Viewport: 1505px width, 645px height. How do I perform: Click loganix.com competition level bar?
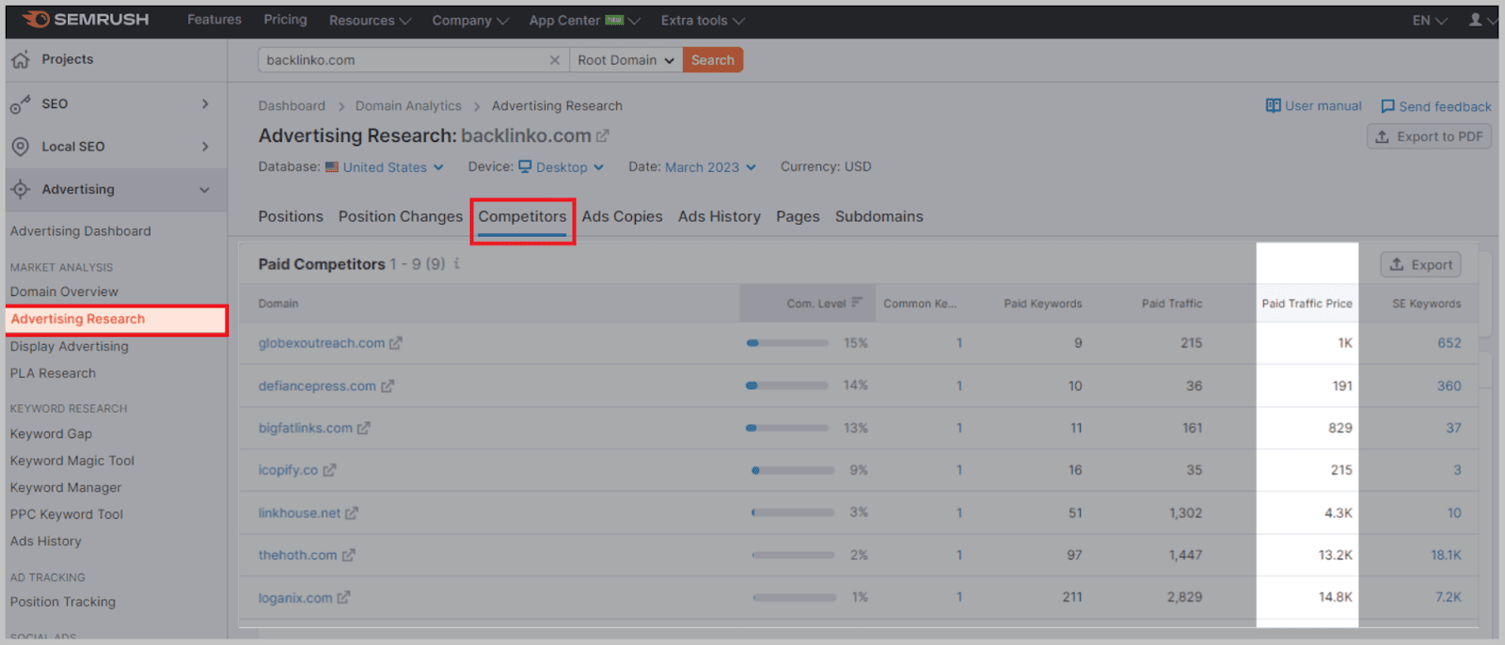[x=794, y=597]
